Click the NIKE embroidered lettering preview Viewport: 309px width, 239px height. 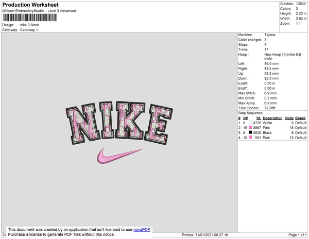119,123
